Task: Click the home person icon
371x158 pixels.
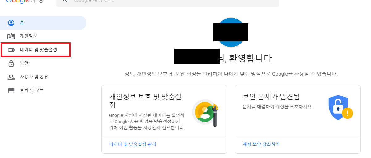Action: [11, 23]
